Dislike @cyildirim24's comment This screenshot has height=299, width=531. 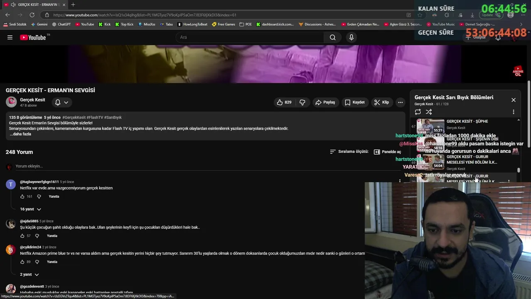tap(37, 262)
